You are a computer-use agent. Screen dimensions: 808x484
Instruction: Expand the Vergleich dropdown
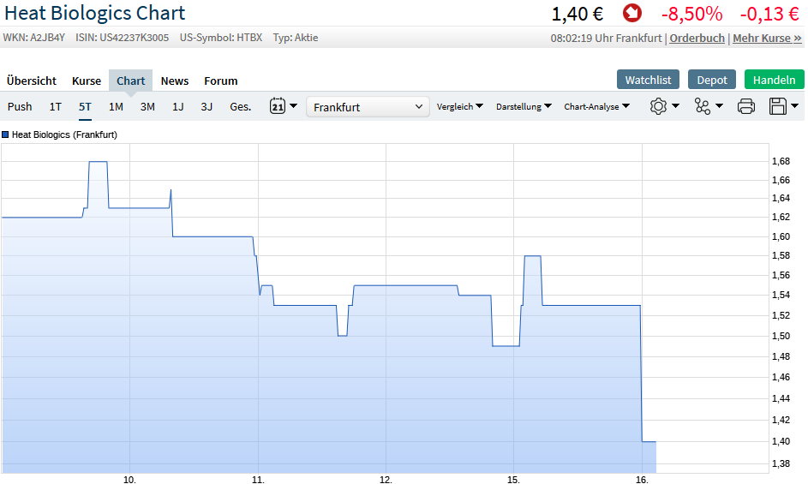pyautogui.click(x=459, y=106)
